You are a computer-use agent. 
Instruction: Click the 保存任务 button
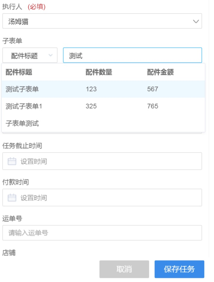(x=179, y=269)
